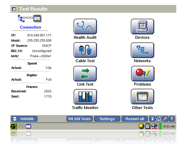
Task: Open the Health Audit stethoscope icon
Action: tap(85, 27)
